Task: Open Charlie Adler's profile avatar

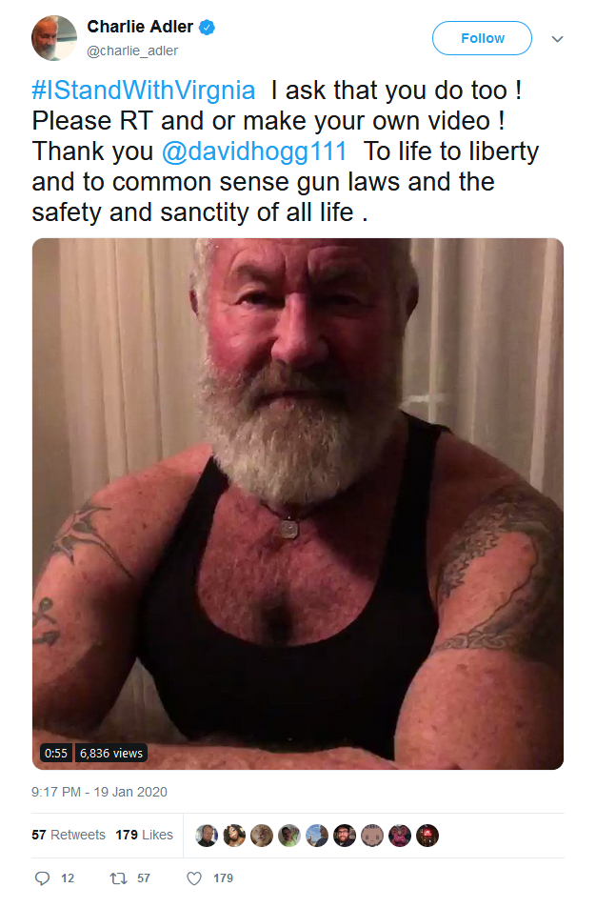Action: (x=54, y=38)
